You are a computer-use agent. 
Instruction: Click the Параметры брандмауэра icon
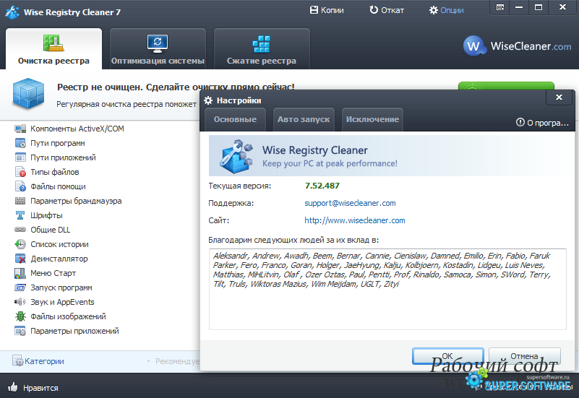(20, 201)
